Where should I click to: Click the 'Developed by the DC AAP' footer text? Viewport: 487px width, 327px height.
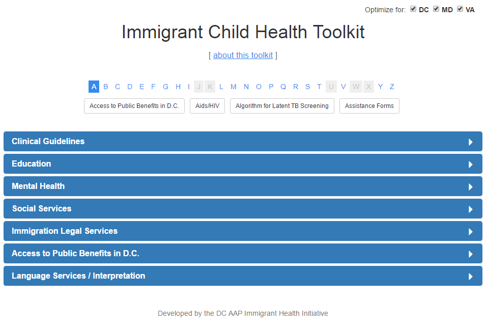[243, 313]
